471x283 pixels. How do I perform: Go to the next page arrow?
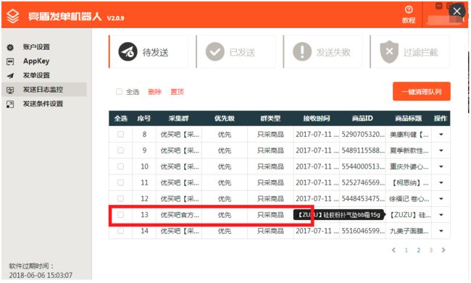tap(443, 250)
